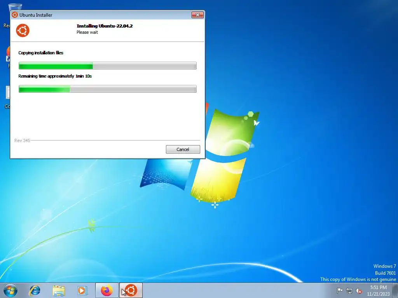The image size is (398, 298).
Task: Cancel the Ubuntu installation
Action: pos(183,149)
